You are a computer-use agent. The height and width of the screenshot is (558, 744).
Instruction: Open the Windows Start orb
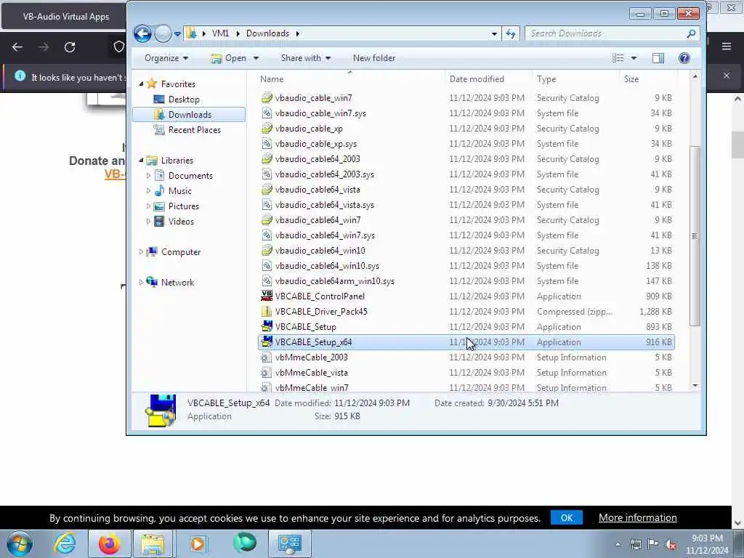click(20, 543)
